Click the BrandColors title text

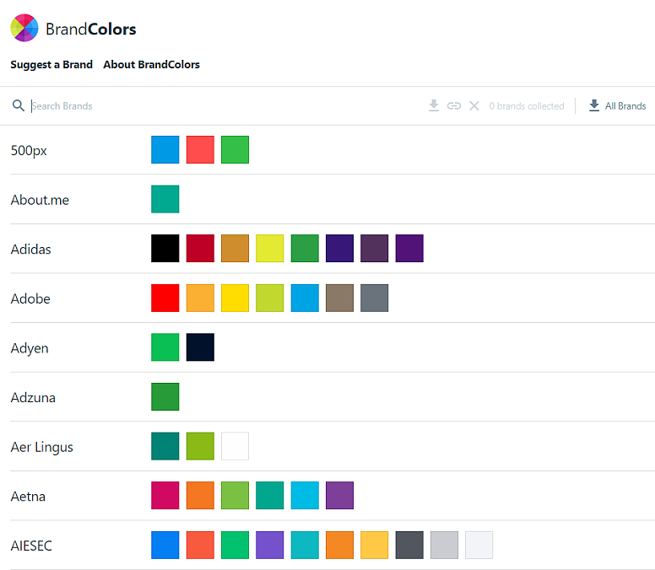tap(90, 30)
